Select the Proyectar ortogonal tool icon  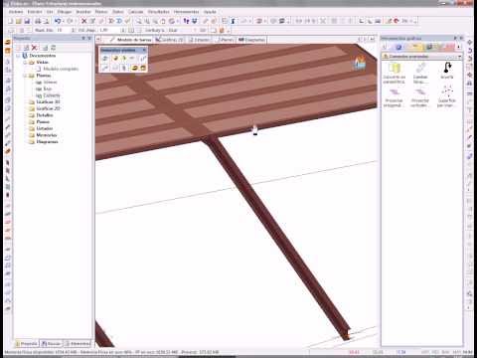pyautogui.click(x=394, y=96)
